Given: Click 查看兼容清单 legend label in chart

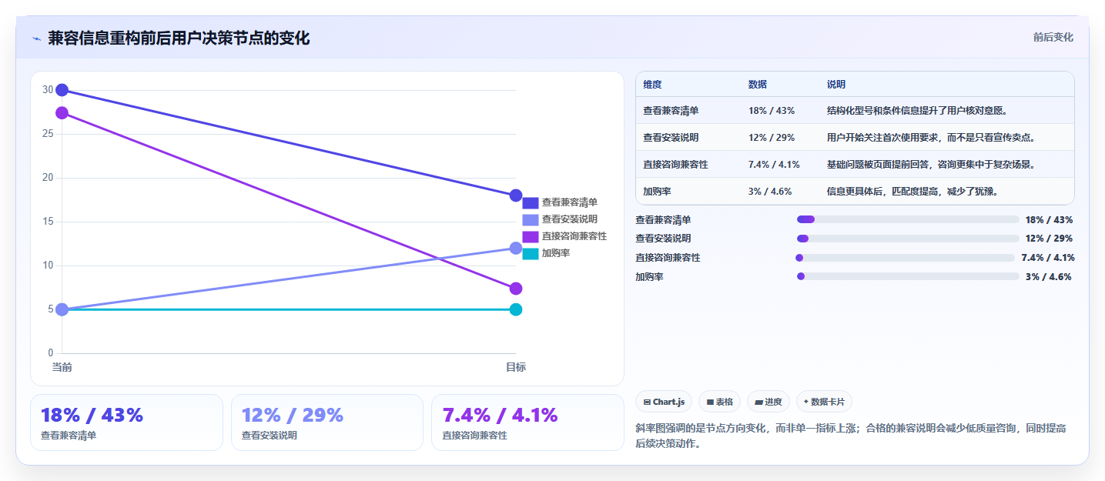Looking at the screenshot, I should tap(569, 202).
